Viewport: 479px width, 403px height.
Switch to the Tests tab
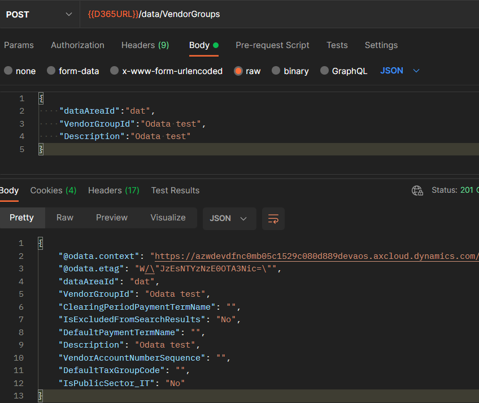337,45
